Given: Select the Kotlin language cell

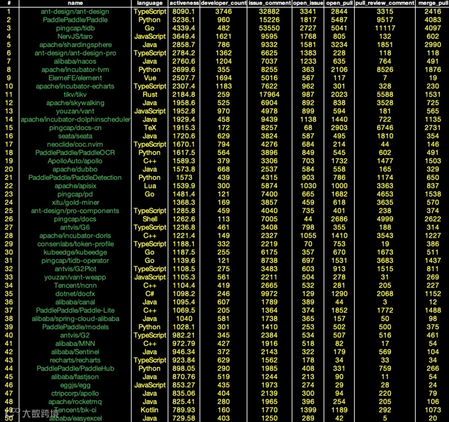Looking at the screenshot, I should 149,410.
